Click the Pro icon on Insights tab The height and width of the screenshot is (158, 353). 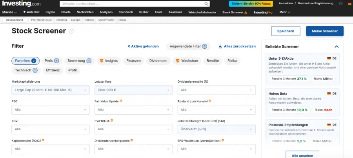click(x=102, y=60)
